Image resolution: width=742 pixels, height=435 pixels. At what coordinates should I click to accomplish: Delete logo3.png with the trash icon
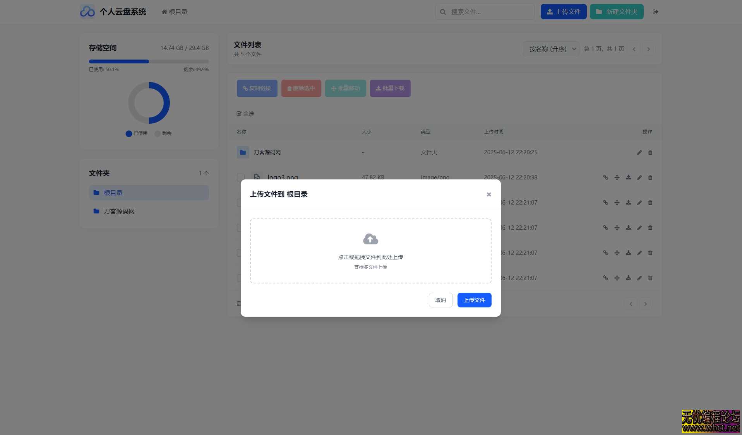[650, 177]
